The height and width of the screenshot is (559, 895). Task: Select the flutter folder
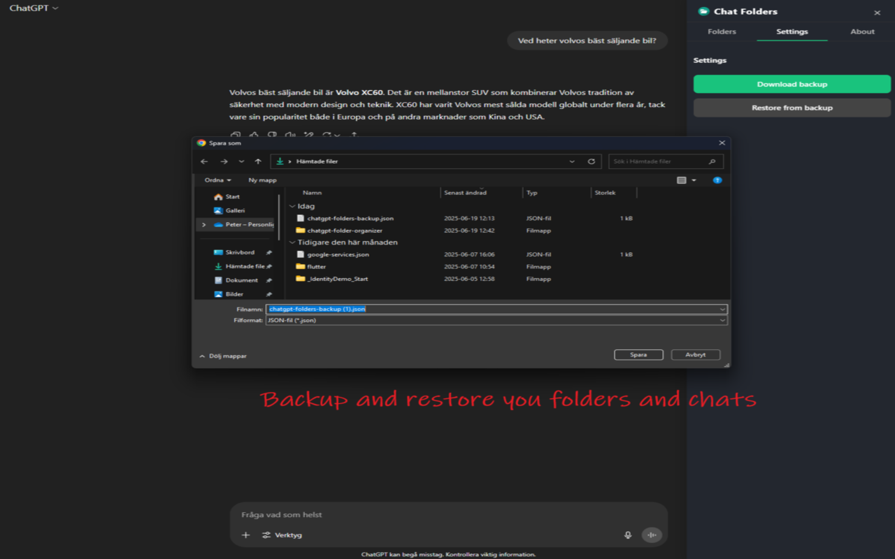coord(316,267)
